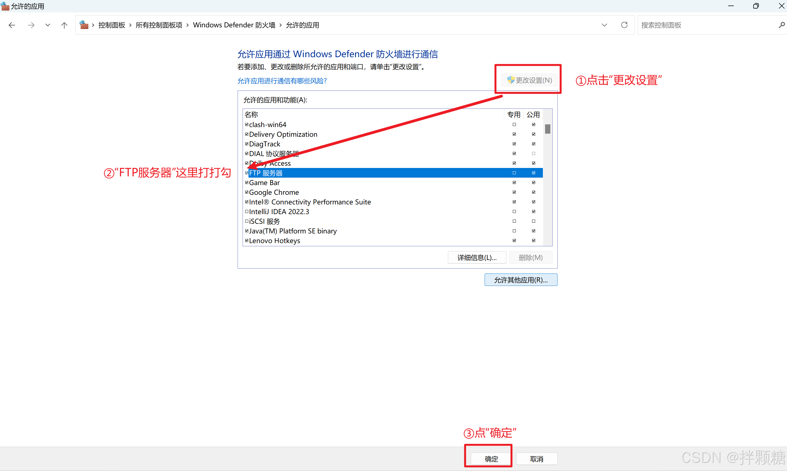
Task: Go up one folder level
Action: tap(64, 25)
